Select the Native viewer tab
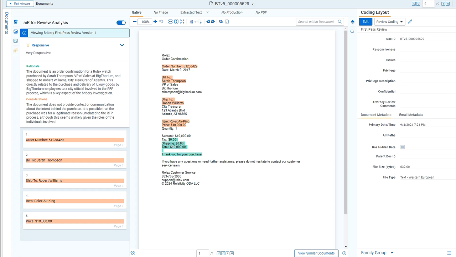 pos(136,12)
